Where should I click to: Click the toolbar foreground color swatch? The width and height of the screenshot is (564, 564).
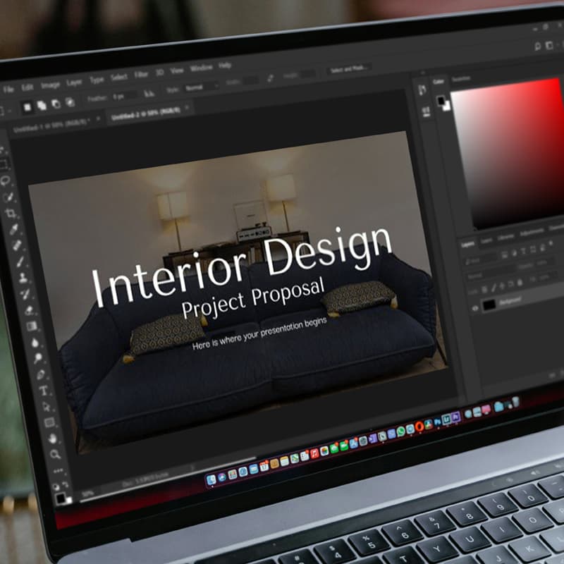click(61, 498)
